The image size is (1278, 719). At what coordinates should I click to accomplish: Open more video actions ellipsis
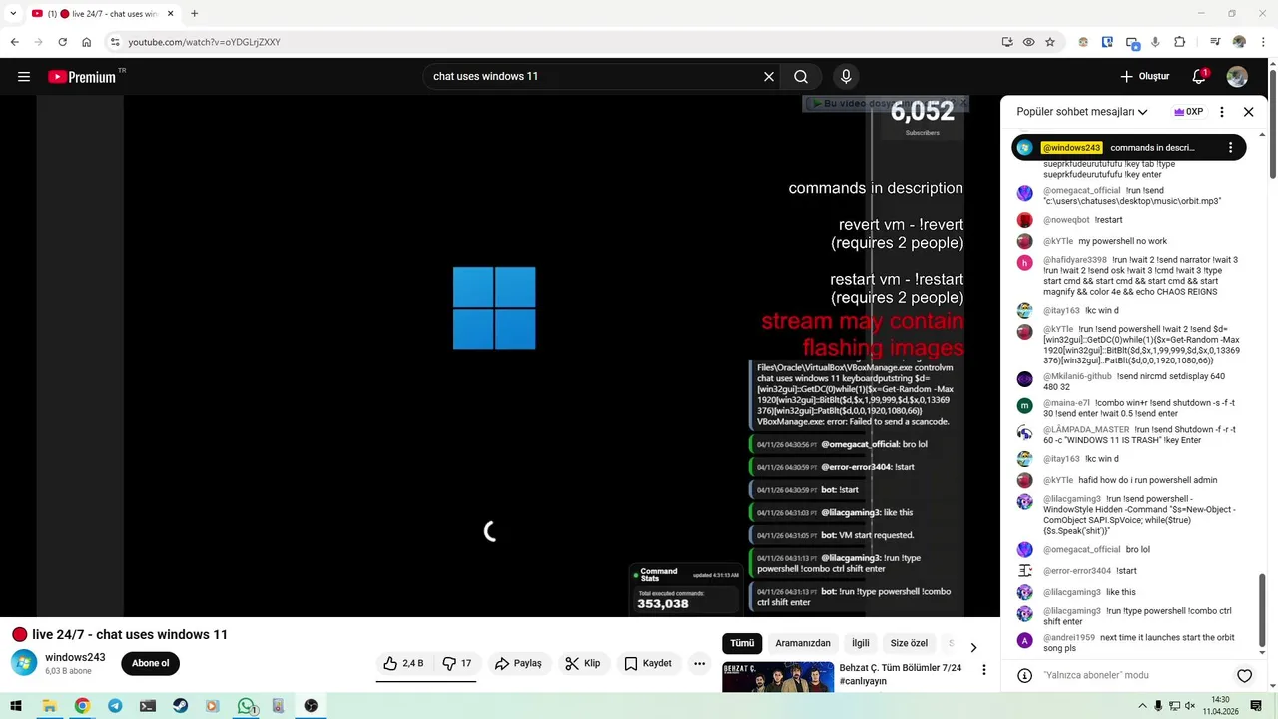700,663
